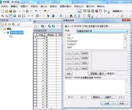Click the Like(K) operator button
Viewport: 132px width, 110px height.
coord(85,53)
